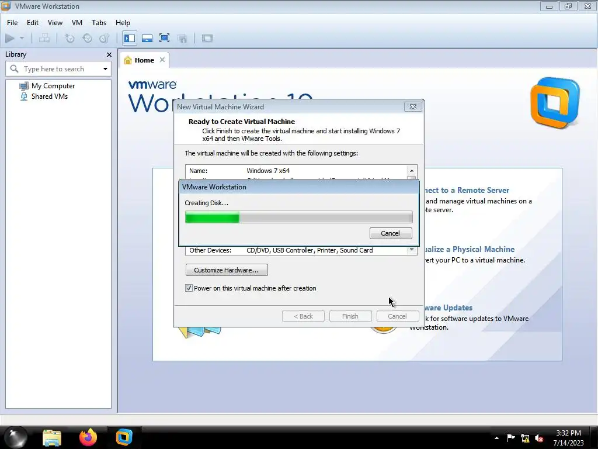This screenshot has height=449, width=598.
Task: Switch to the Home tab
Action: (x=144, y=60)
